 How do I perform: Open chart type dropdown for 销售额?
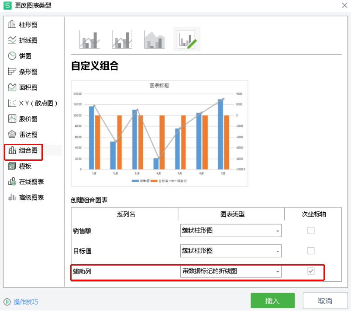(231, 230)
